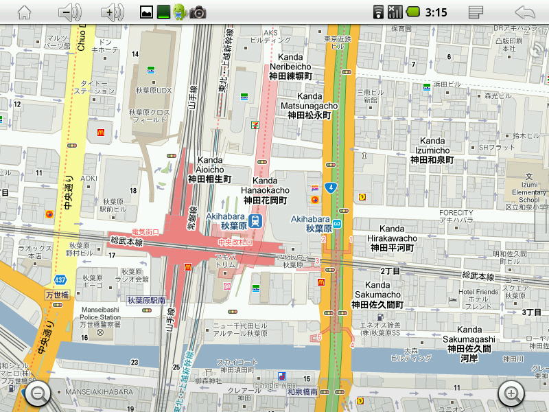Tap the Wi-Fi status icon
The width and height of the screenshot is (549, 412).
click(378, 12)
